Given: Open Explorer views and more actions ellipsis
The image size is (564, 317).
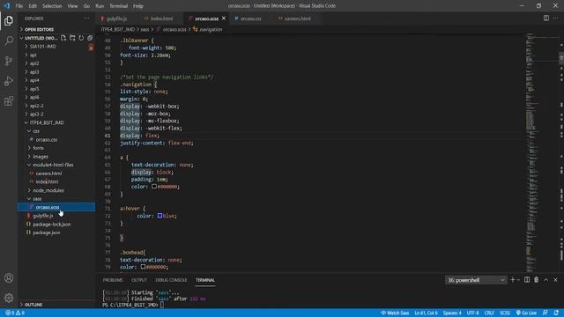Looking at the screenshot, I should point(86,18).
